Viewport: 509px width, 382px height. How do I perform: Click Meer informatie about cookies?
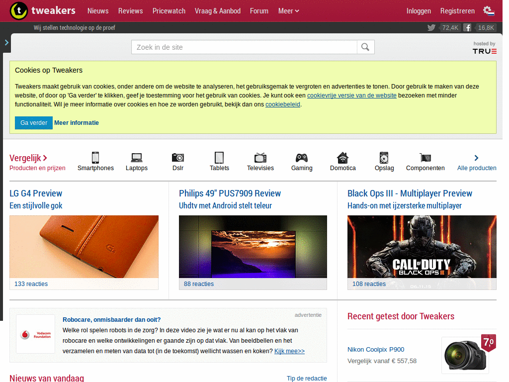point(76,123)
